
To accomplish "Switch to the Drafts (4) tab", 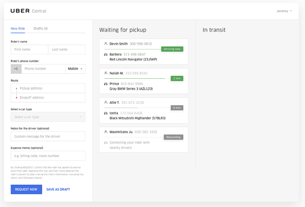I will 40,29.
